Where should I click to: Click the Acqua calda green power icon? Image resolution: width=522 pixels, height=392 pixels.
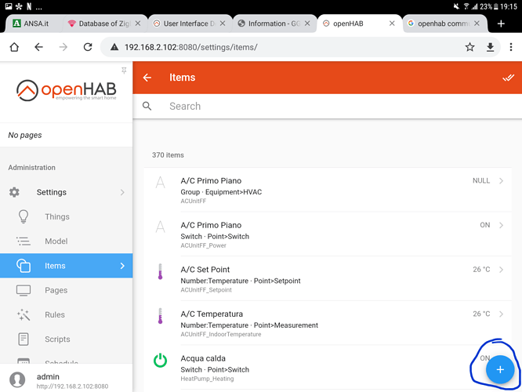(x=160, y=361)
